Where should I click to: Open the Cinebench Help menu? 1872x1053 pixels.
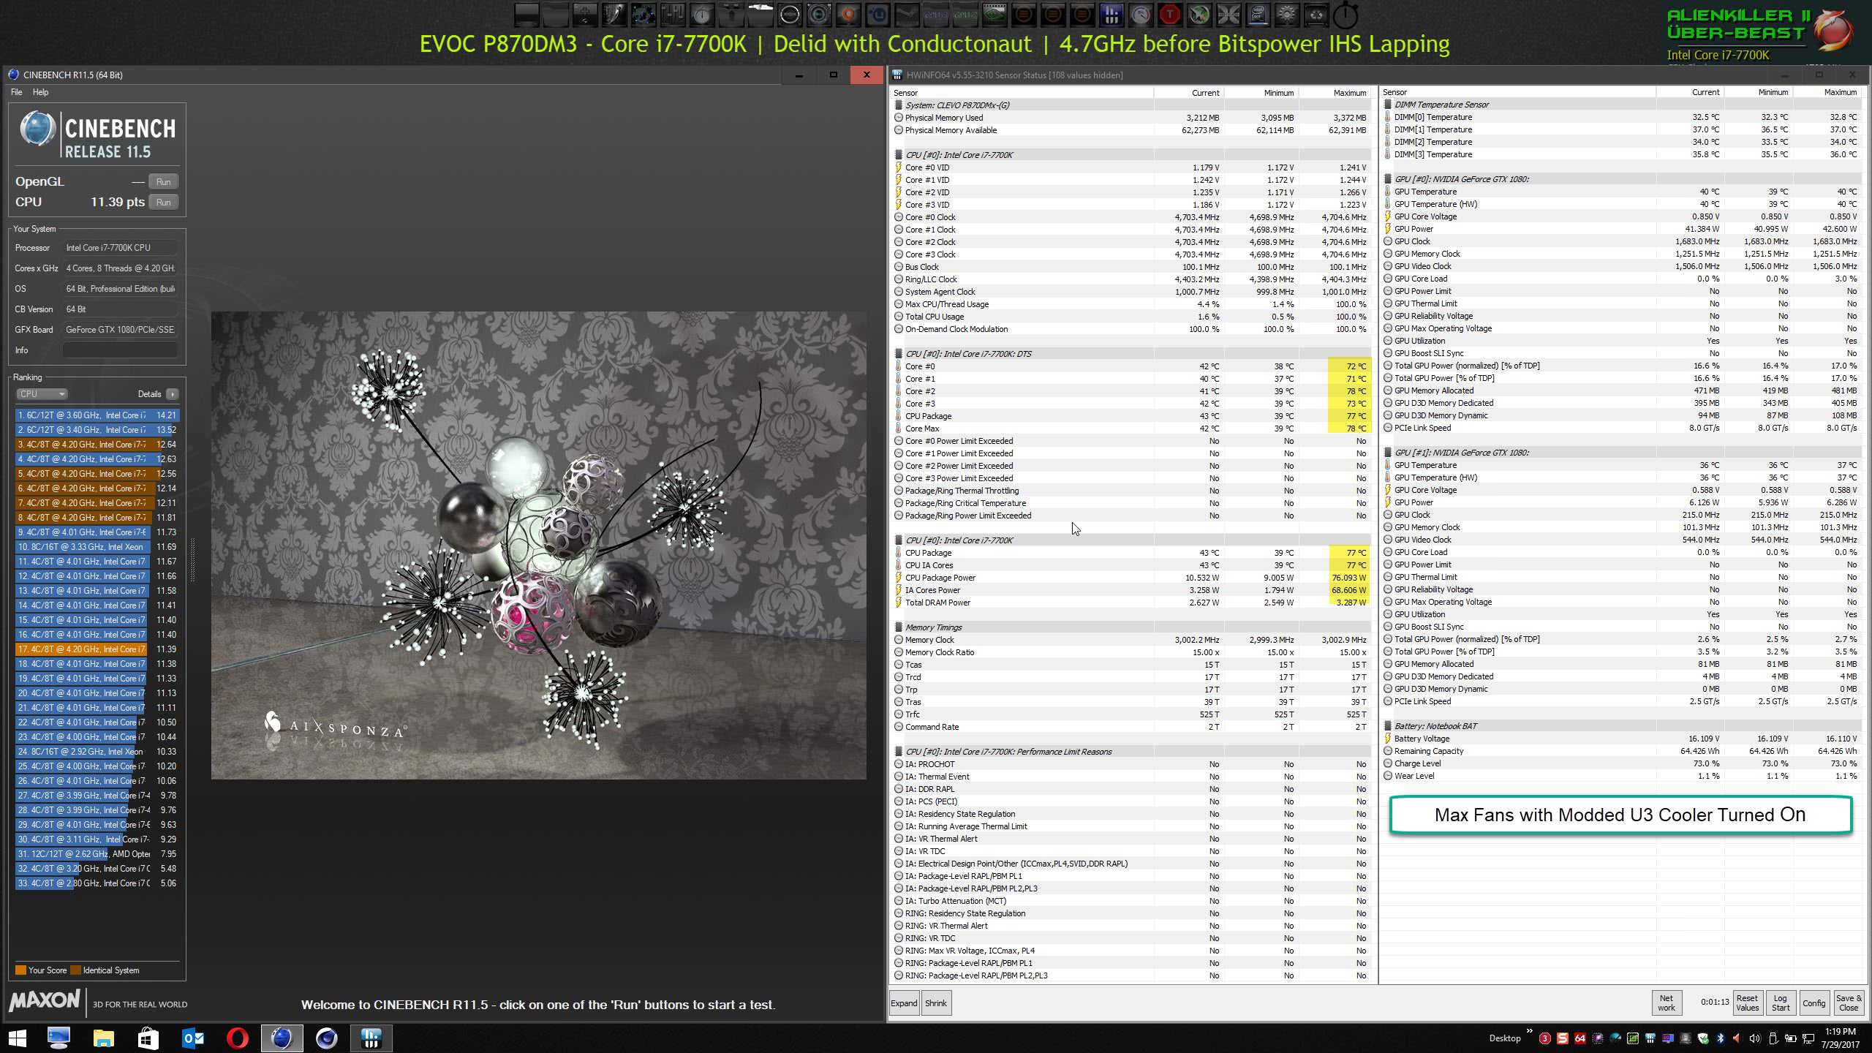click(x=40, y=92)
